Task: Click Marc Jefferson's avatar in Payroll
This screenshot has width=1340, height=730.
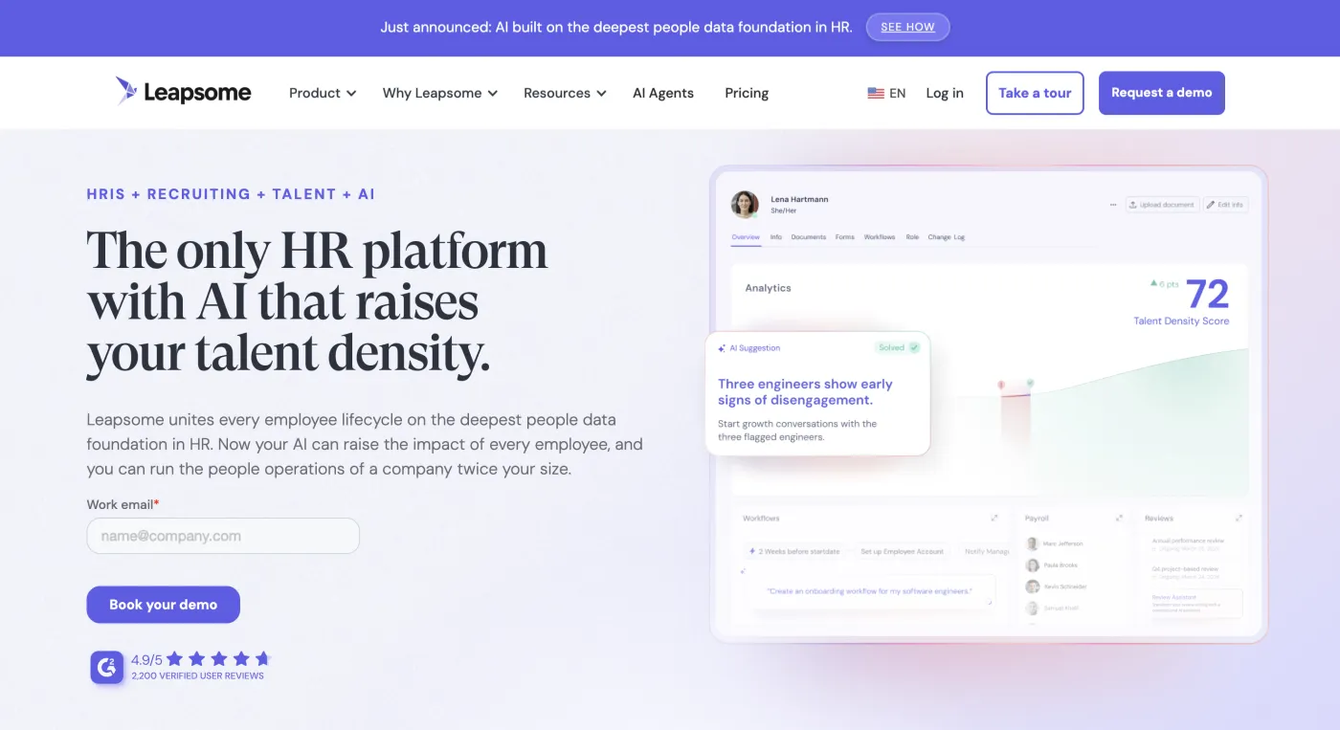Action: point(1033,543)
